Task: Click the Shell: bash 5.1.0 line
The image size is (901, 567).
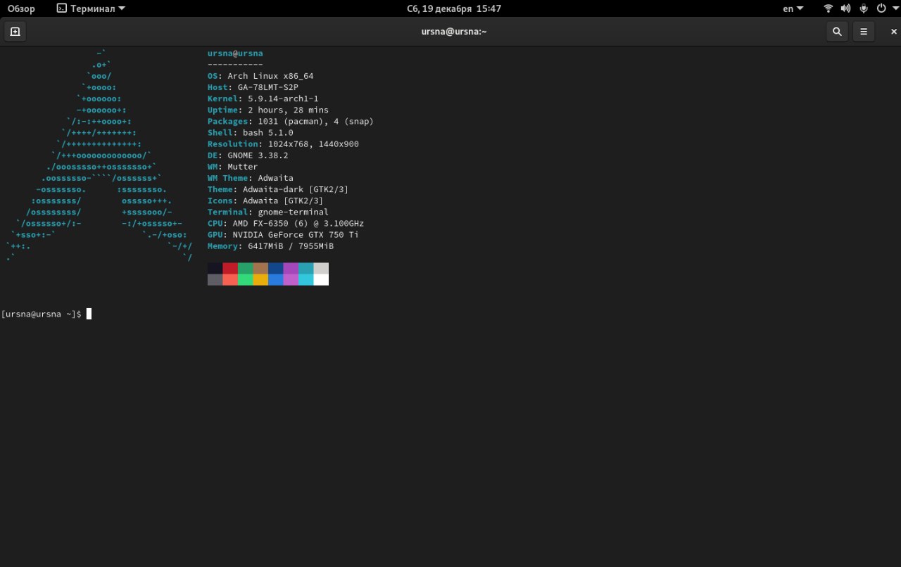Action: pyautogui.click(x=251, y=132)
